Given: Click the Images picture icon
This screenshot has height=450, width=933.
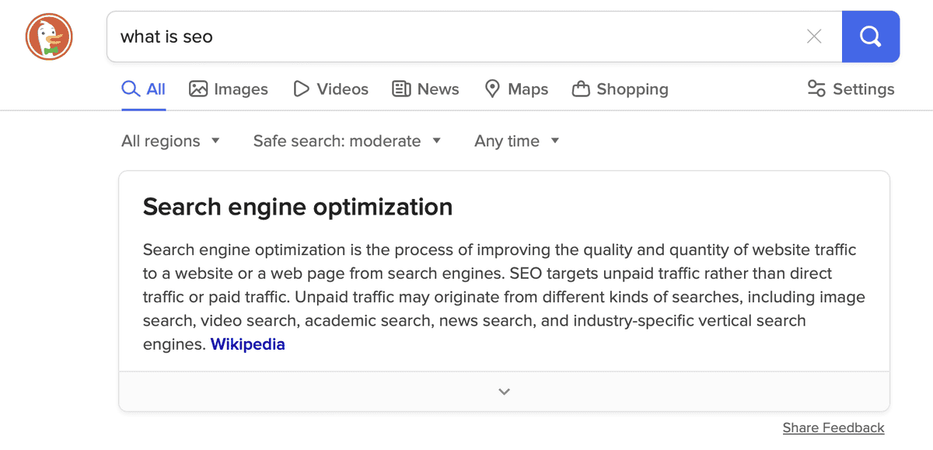Looking at the screenshot, I should click(x=198, y=89).
